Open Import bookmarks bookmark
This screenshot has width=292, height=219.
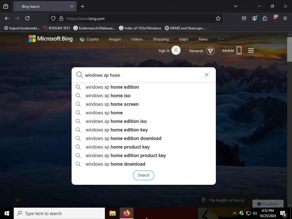pos(22,28)
